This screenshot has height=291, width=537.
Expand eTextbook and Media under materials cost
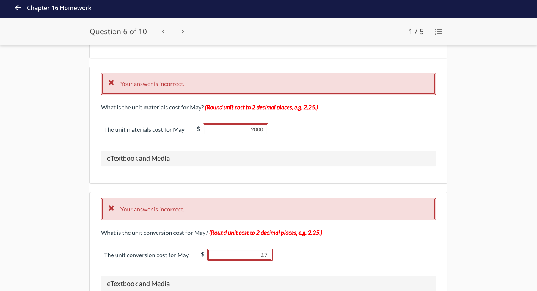point(268,159)
